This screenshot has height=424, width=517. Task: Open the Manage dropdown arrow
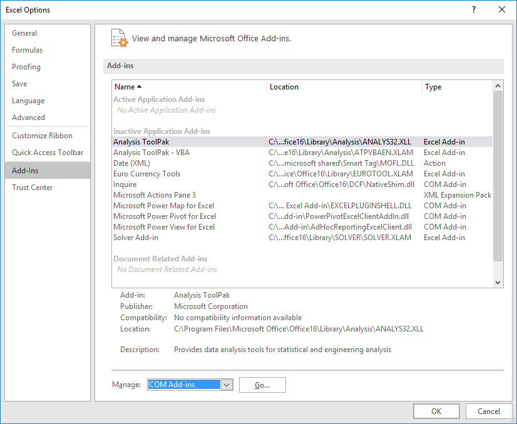pos(227,385)
